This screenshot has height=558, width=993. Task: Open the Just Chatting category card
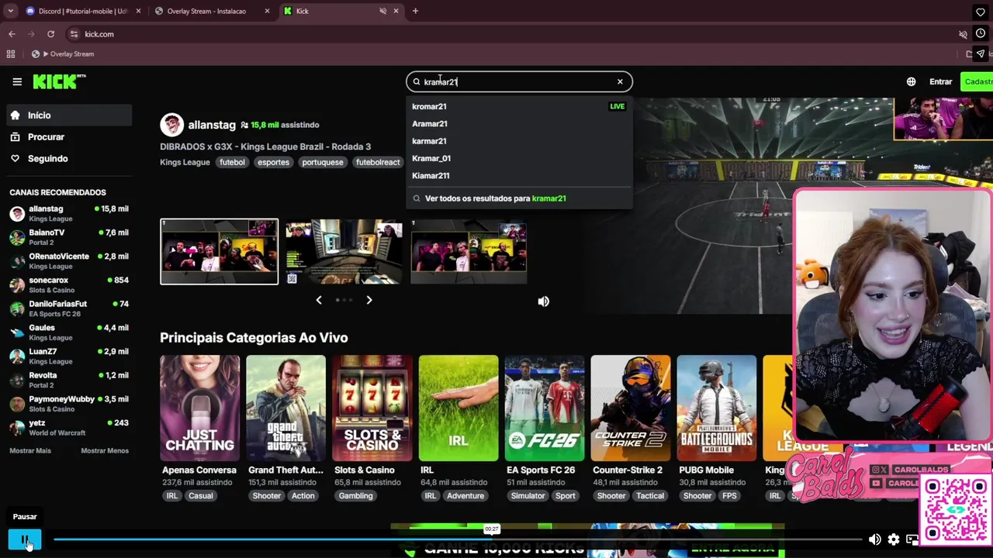199,408
